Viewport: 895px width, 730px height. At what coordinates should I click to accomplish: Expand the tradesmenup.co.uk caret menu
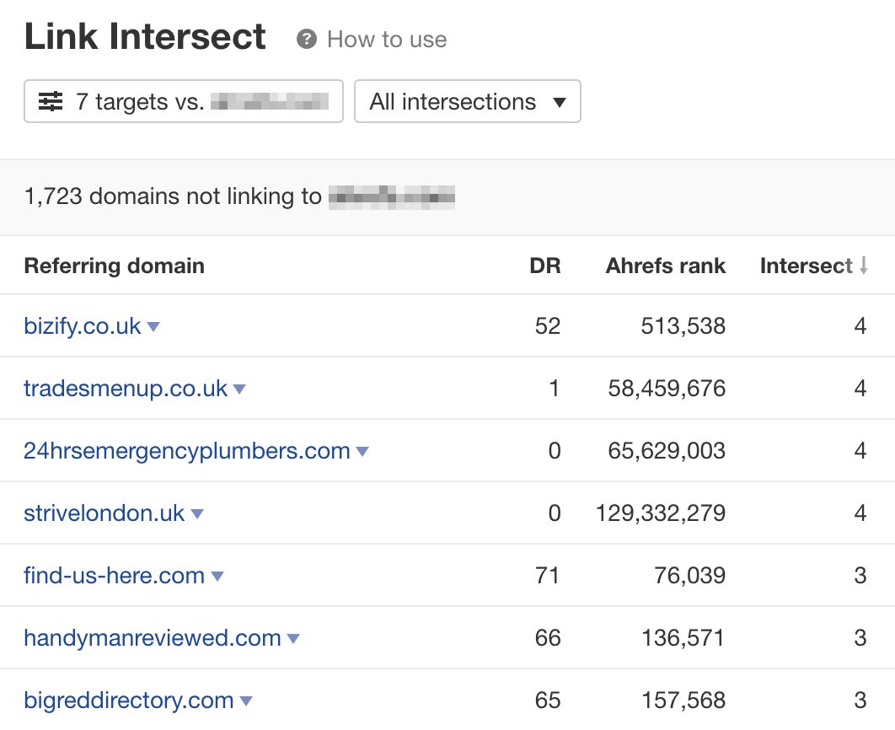(x=239, y=389)
